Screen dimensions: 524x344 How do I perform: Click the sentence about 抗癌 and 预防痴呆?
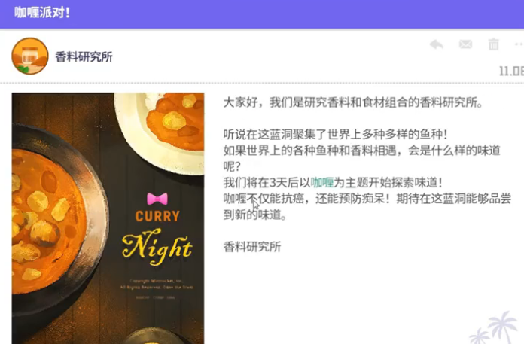pos(367,206)
